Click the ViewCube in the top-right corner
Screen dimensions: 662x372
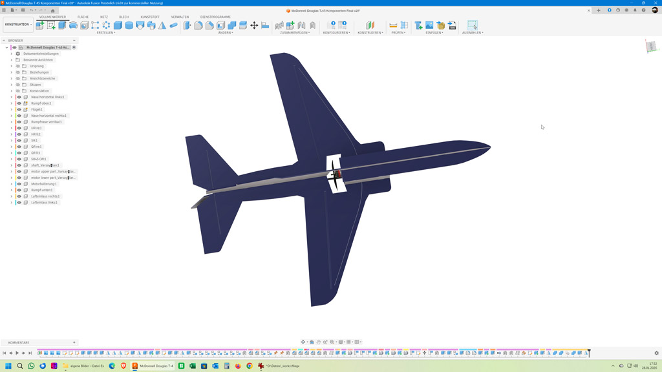click(x=651, y=46)
